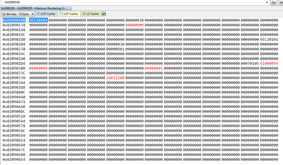This screenshot has width=283, height=165.
Task: Toggle the L1D Cache checkbox
Action: [x=38, y=14]
